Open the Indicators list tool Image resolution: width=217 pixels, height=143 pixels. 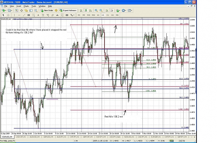click(x=117, y=10)
